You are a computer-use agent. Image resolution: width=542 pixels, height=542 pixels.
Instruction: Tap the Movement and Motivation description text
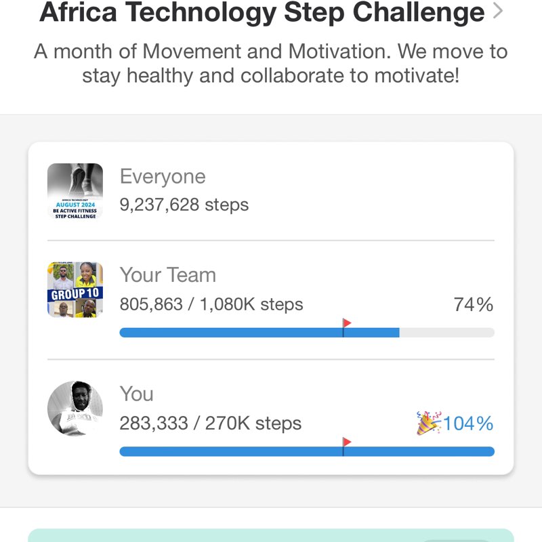pyautogui.click(x=271, y=63)
